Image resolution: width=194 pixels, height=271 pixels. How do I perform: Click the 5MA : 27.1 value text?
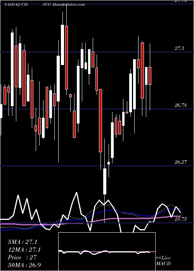(23, 242)
